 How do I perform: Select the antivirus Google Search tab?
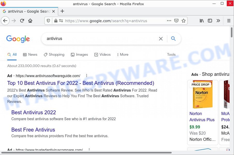(29, 11)
